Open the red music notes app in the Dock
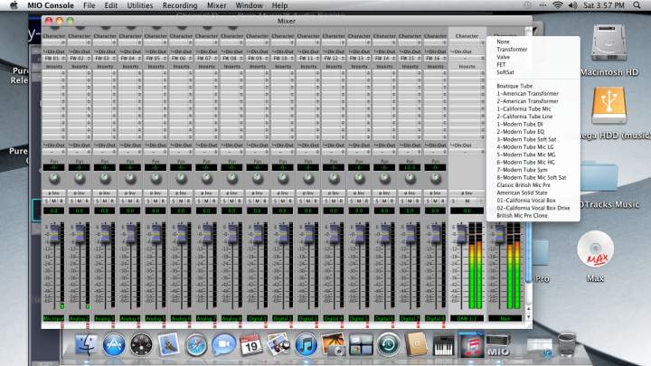 point(470,344)
